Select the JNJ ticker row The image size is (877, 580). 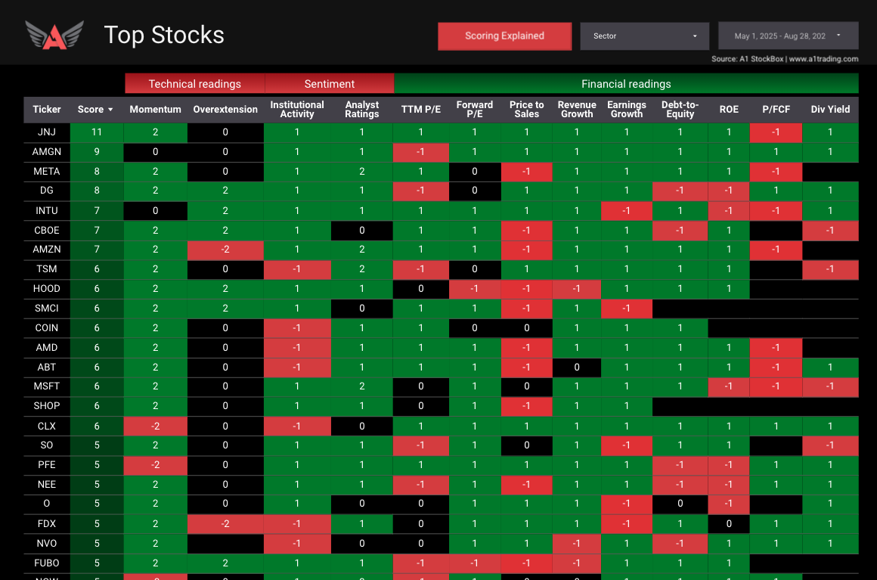(46, 132)
